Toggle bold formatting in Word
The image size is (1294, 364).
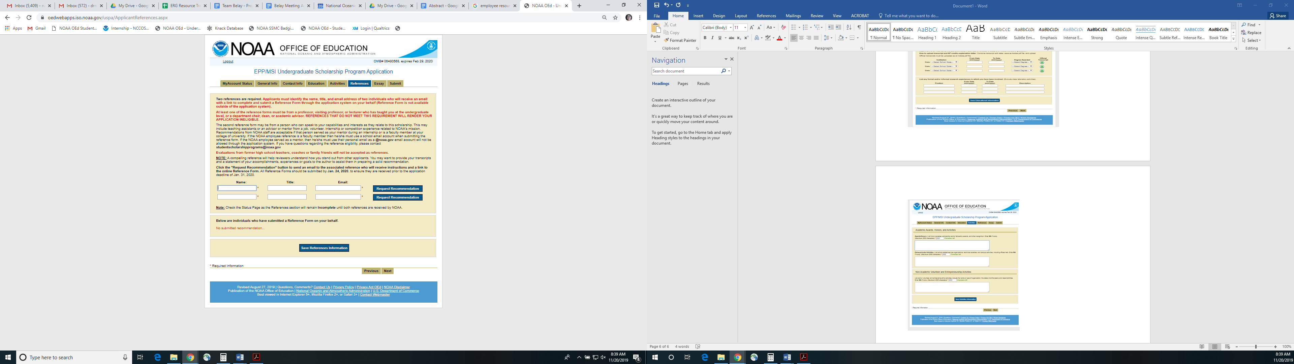[x=705, y=38]
